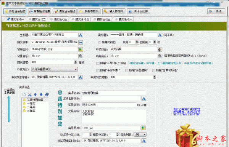The width and height of the screenshot is (229, 147).
Task: Select 二等奖 in the prize list
Action: tap(31, 107)
